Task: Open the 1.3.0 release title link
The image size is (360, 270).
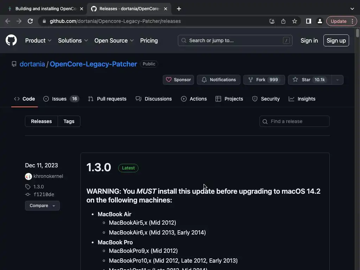Action: 99,167
